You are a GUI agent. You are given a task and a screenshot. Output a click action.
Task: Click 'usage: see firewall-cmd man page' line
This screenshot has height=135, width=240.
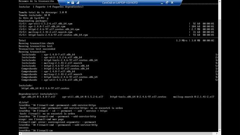coord(41,119)
